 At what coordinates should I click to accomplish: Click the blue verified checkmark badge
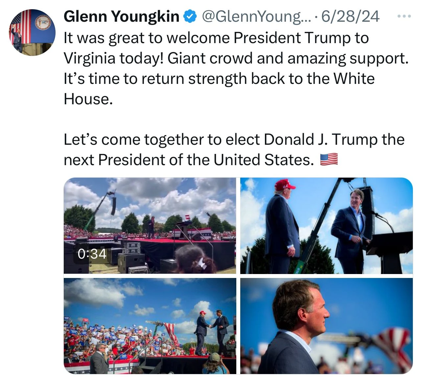190,16
